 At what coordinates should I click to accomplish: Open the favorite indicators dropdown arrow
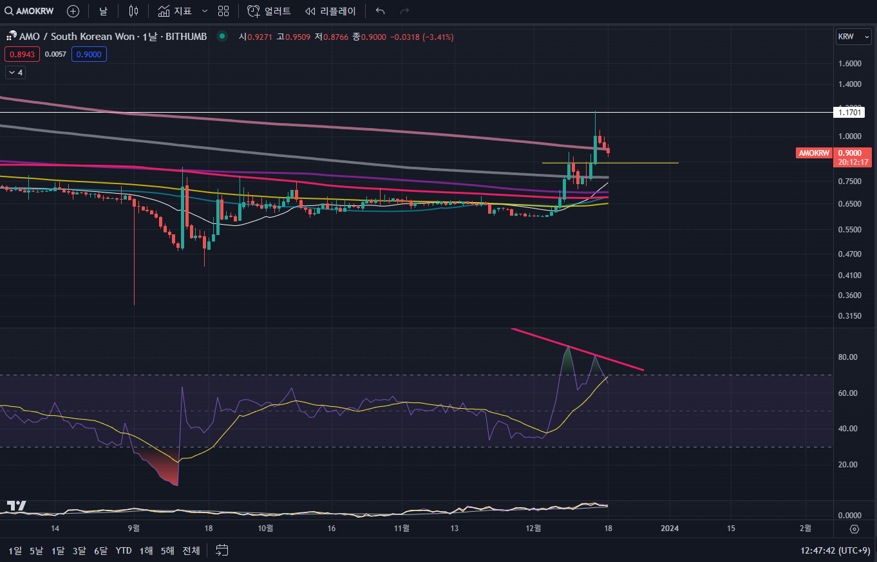tap(205, 11)
